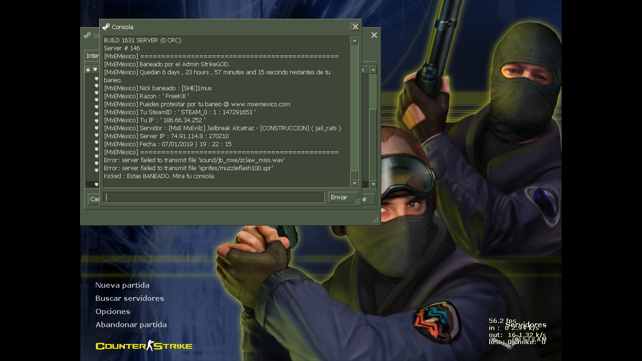Screen dimensions: 642x361
Task: Click the server list scroll-up arrow
Action: pyautogui.click(x=373, y=70)
